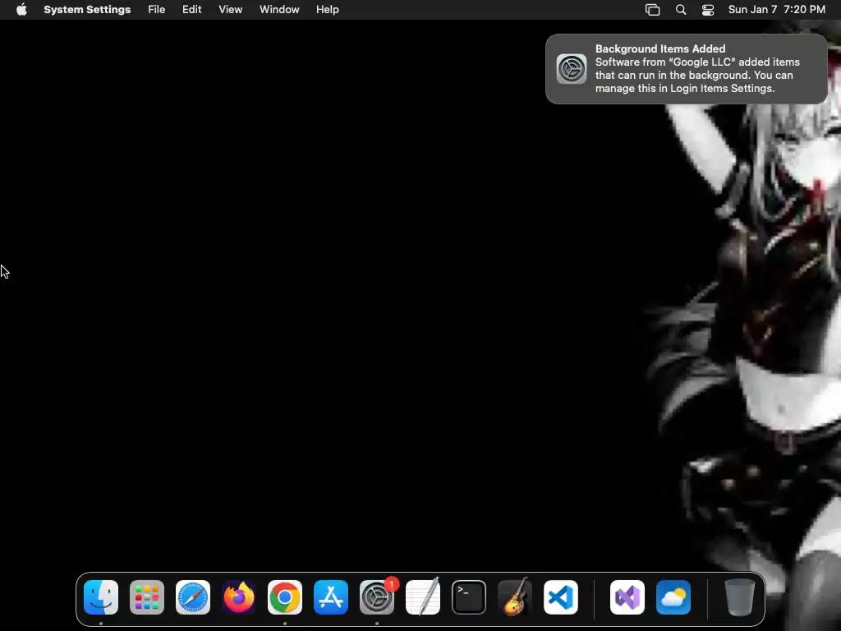This screenshot has width=841, height=631.
Task: Open the Background Items Added notification
Action: click(687, 69)
